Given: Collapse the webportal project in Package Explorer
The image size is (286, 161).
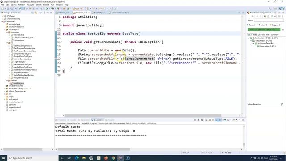Looking at the screenshot, I should (x=2, y=21).
